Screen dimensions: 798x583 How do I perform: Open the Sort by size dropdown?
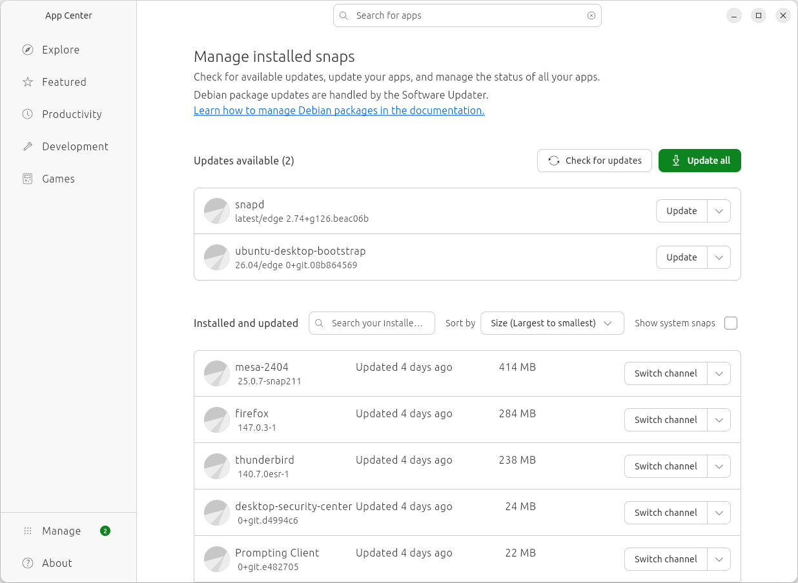[552, 323]
